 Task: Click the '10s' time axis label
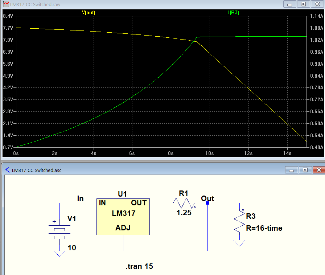coord(210,153)
